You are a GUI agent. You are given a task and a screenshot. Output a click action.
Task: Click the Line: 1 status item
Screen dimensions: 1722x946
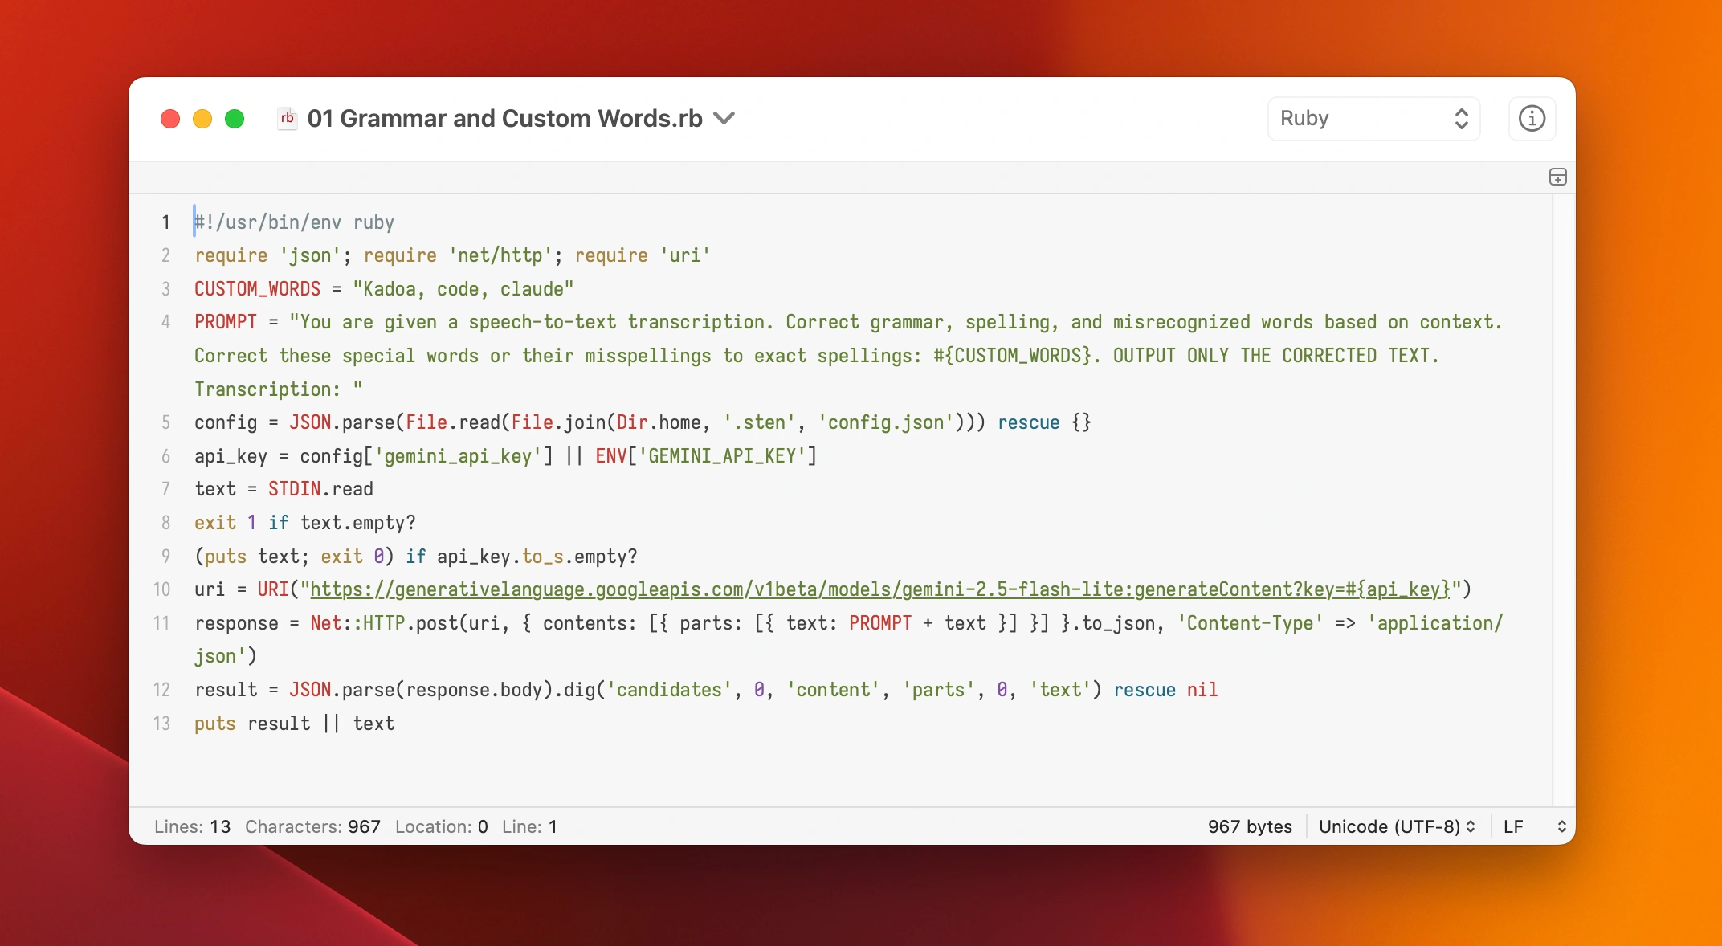pos(529,826)
